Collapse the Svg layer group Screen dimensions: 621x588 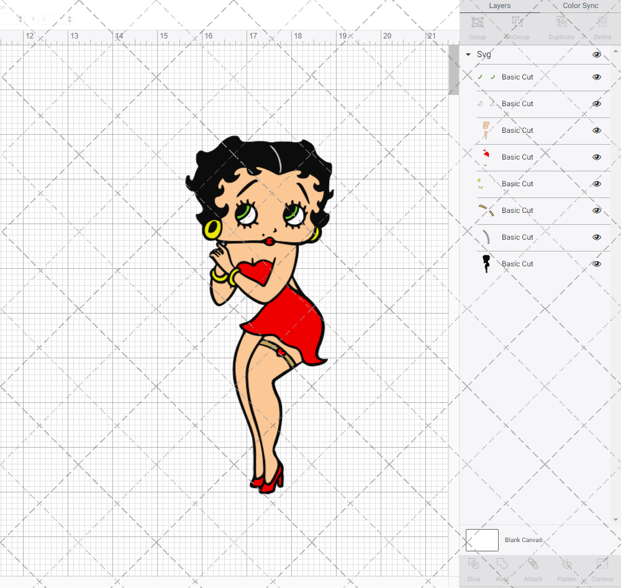[468, 55]
